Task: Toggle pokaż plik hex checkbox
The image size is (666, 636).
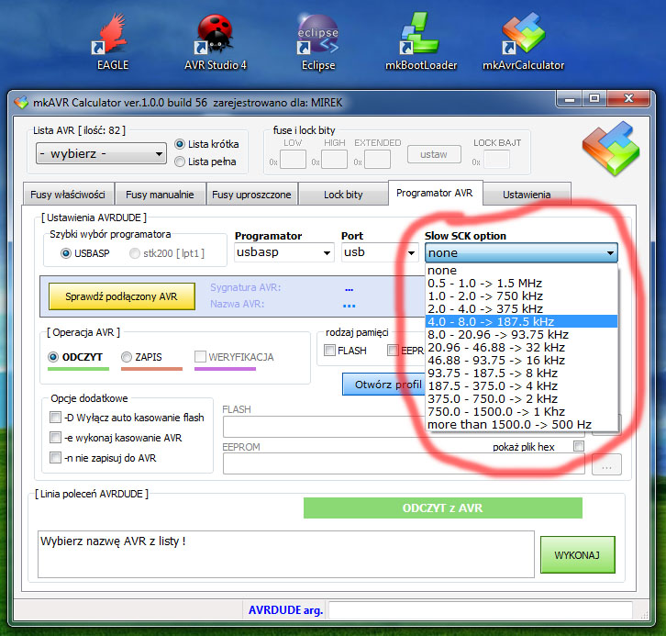Action: [579, 446]
